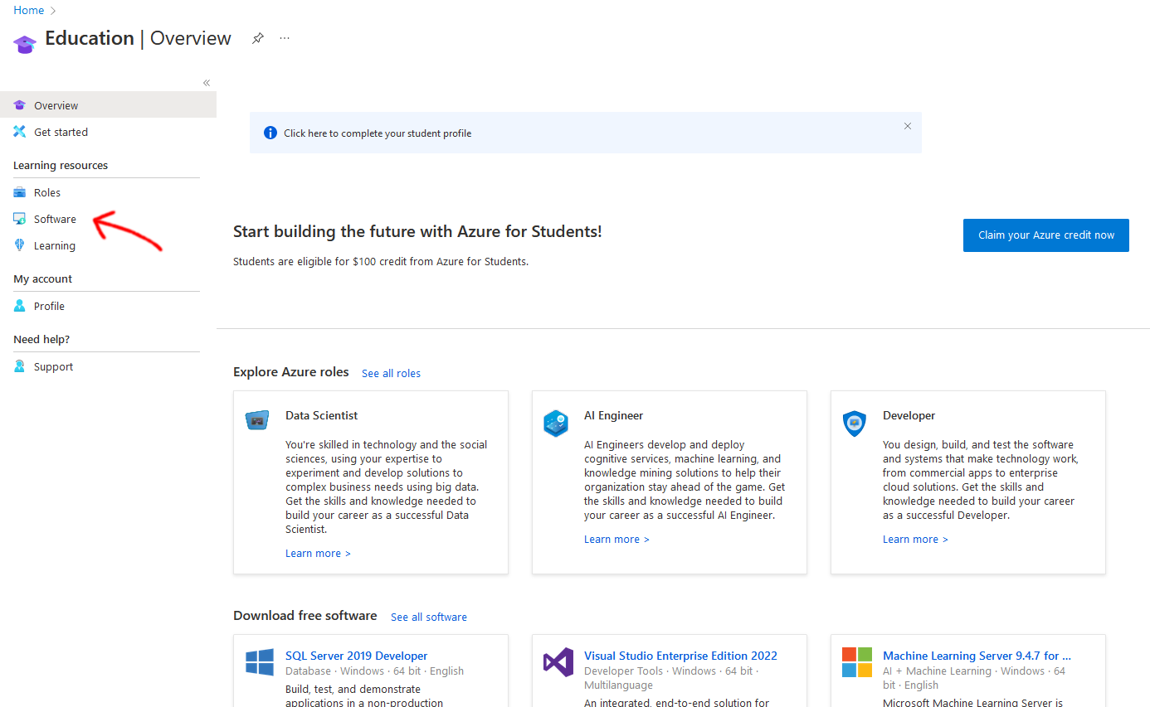The width and height of the screenshot is (1150, 707).
Task: Click the SQL Server Windows logo icon
Action: [x=260, y=662]
